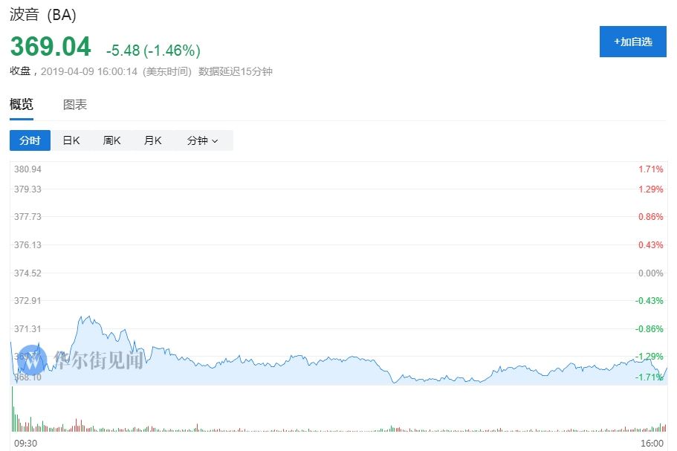The height and width of the screenshot is (451, 677).
Task: Click the 379.33 price axis label
Action: pos(27,189)
